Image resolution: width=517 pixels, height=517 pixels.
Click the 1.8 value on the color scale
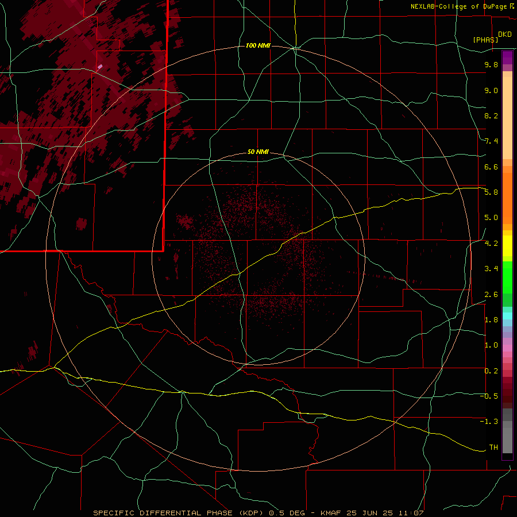[x=491, y=320]
